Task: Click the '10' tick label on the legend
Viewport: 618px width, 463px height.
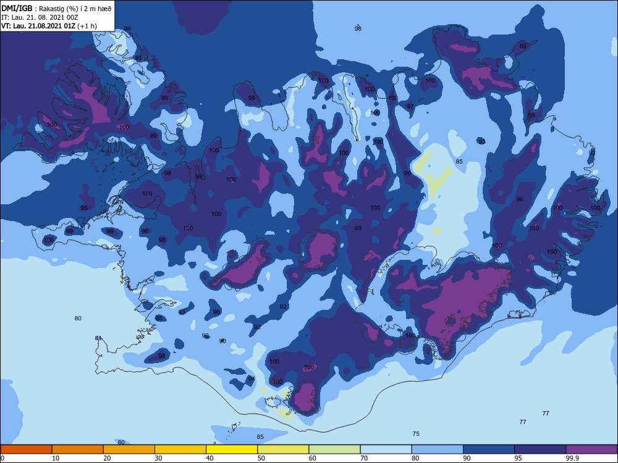Action: [x=56, y=458]
